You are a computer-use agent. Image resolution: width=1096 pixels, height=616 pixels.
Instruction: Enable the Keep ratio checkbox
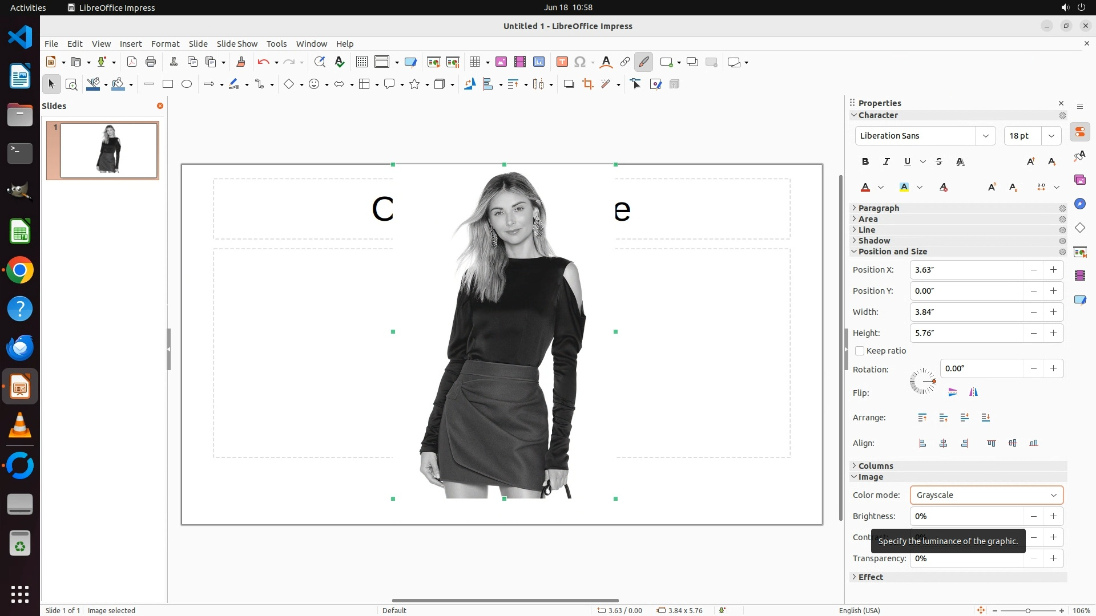click(860, 351)
